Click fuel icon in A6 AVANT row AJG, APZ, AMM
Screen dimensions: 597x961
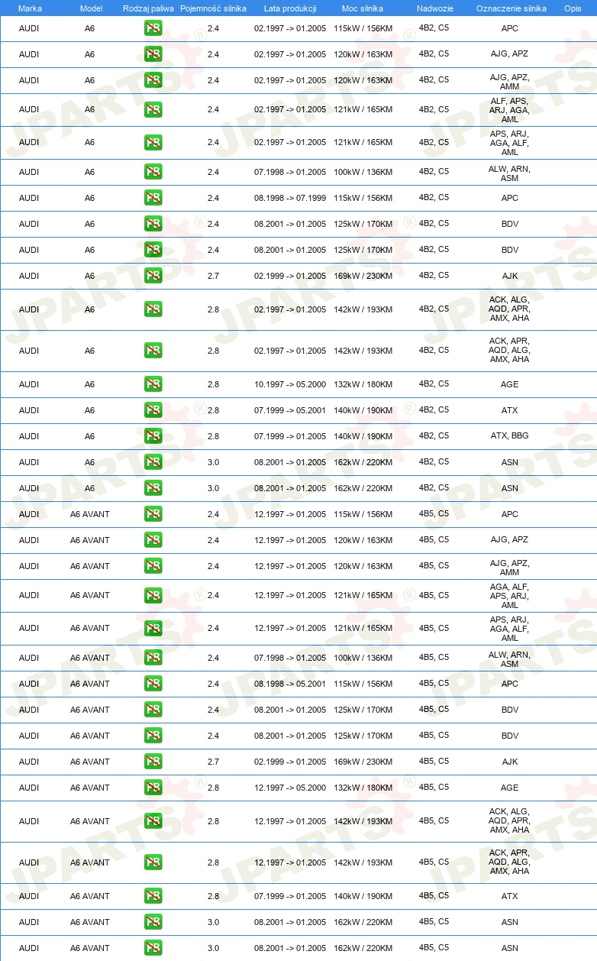153,566
